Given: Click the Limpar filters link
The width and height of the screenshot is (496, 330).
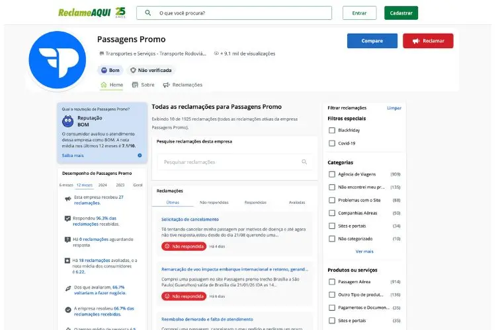Looking at the screenshot, I should [394, 108].
